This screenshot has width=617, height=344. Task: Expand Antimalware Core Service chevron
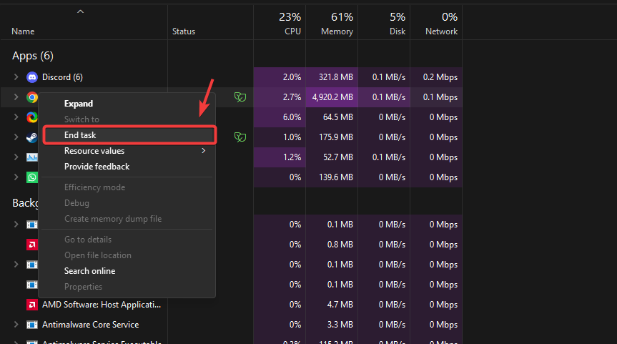tap(16, 325)
